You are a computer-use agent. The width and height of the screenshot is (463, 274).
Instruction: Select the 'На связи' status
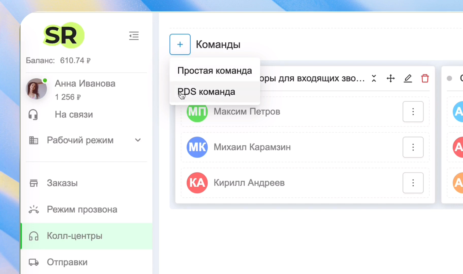tap(74, 114)
